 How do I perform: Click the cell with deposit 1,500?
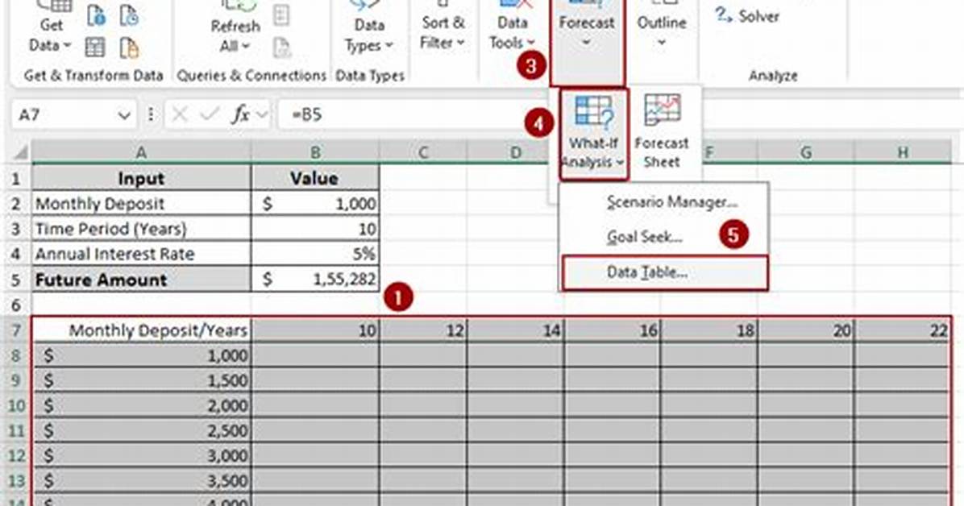point(141,380)
